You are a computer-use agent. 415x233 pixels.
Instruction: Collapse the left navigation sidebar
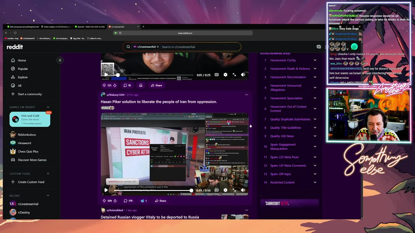(60, 60)
